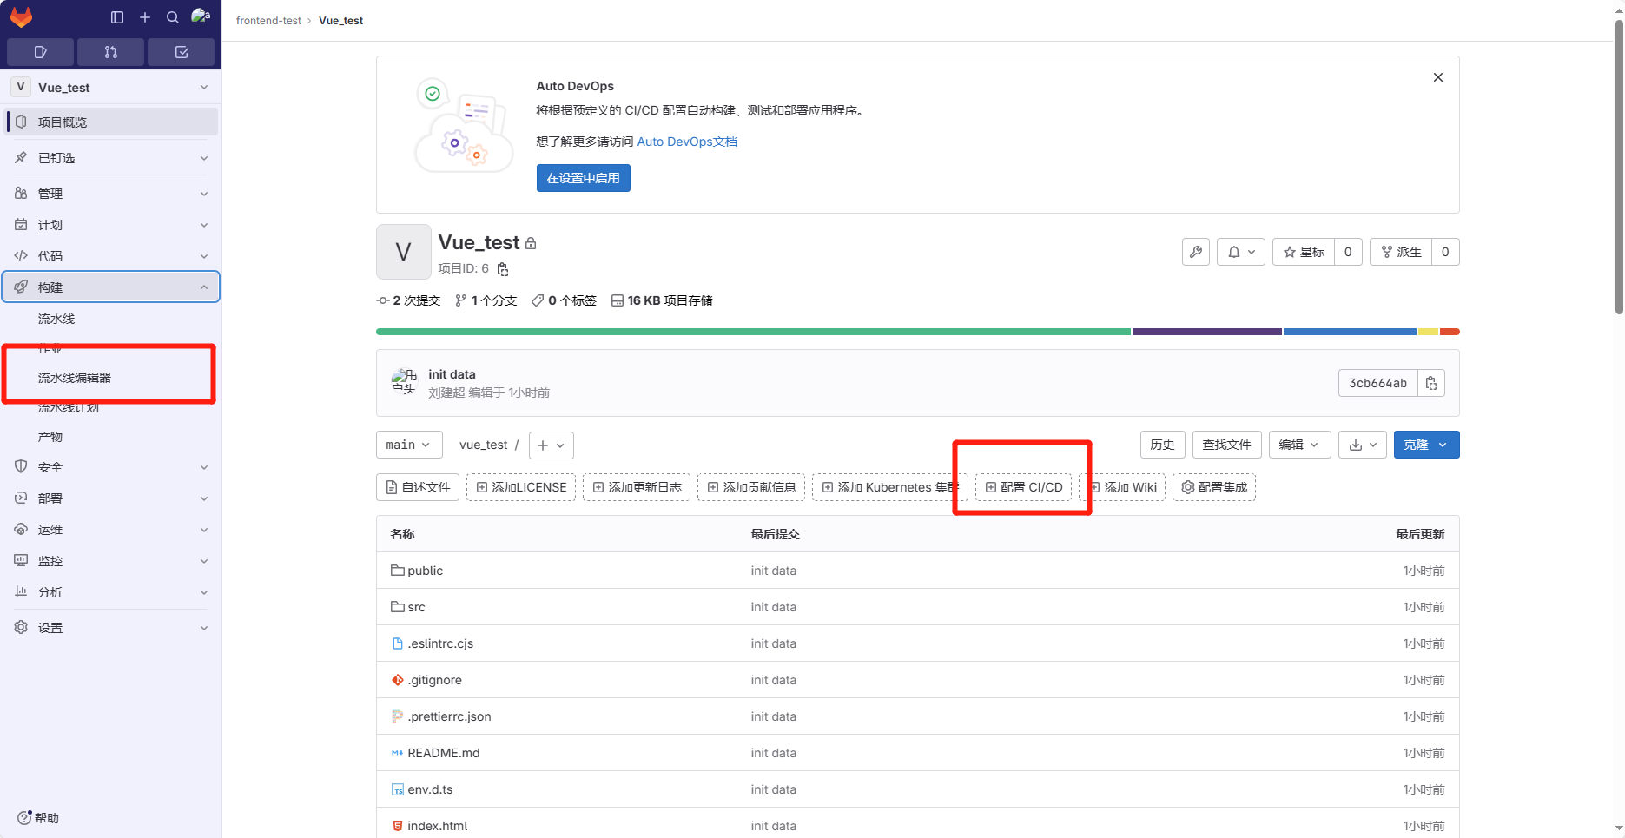Open the src folder
This screenshot has width=1625, height=838.
point(416,607)
